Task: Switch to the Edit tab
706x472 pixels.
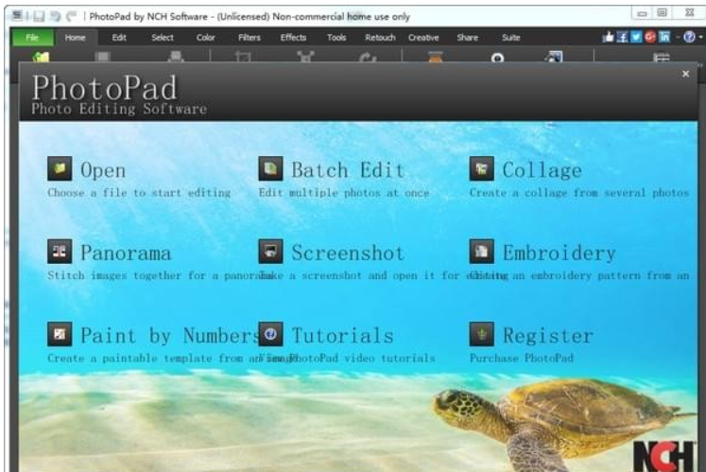Action: [119, 38]
